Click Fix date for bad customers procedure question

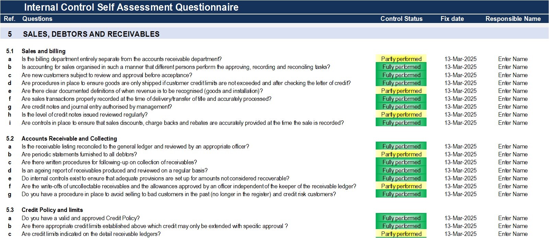(x=460, y=194)
